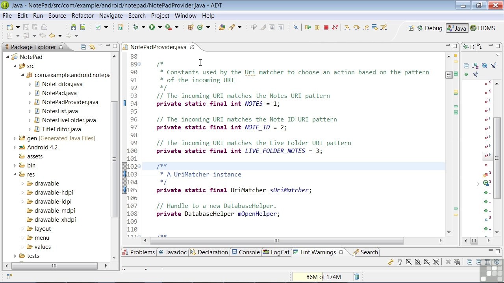Toggle Use Step Filters icon
This screenshot has width=504, height=283.
click(384, 27)
